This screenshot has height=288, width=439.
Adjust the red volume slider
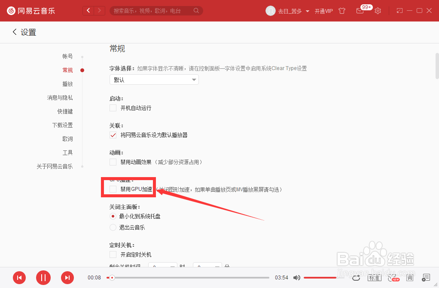click(x=325, y=278)
